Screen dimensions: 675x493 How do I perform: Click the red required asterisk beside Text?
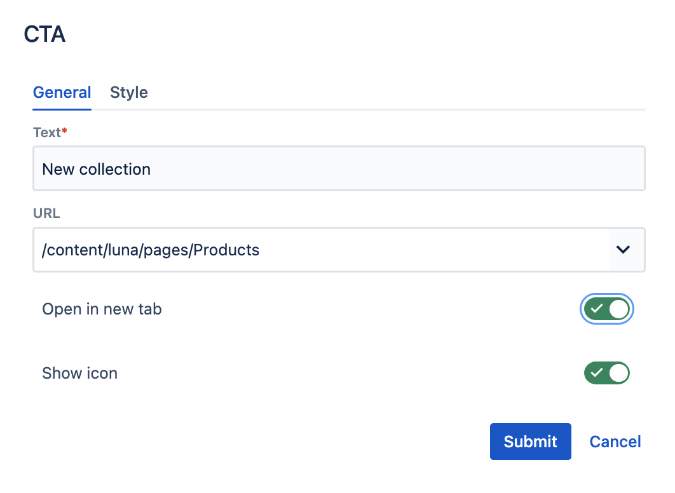[65, 130]
